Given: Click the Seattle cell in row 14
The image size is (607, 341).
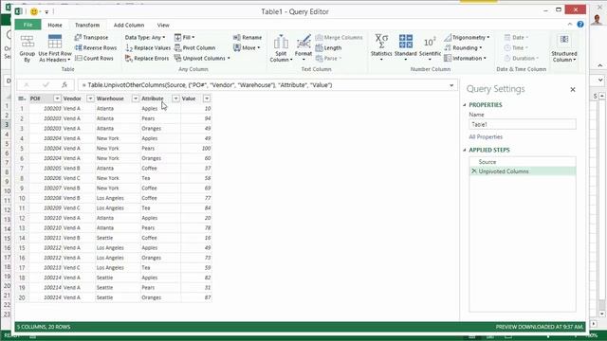Looking at the screenshot, I should coord(118,238).
